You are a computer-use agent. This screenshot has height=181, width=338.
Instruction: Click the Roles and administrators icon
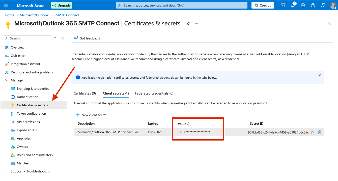point(13,155)
